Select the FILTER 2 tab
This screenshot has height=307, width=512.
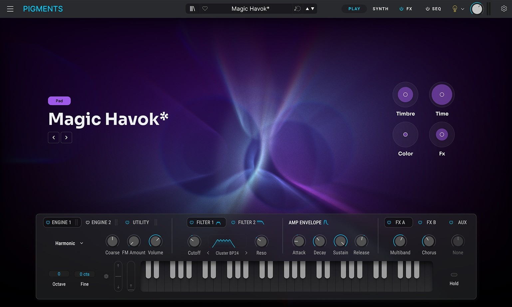[x=247, y=222]
